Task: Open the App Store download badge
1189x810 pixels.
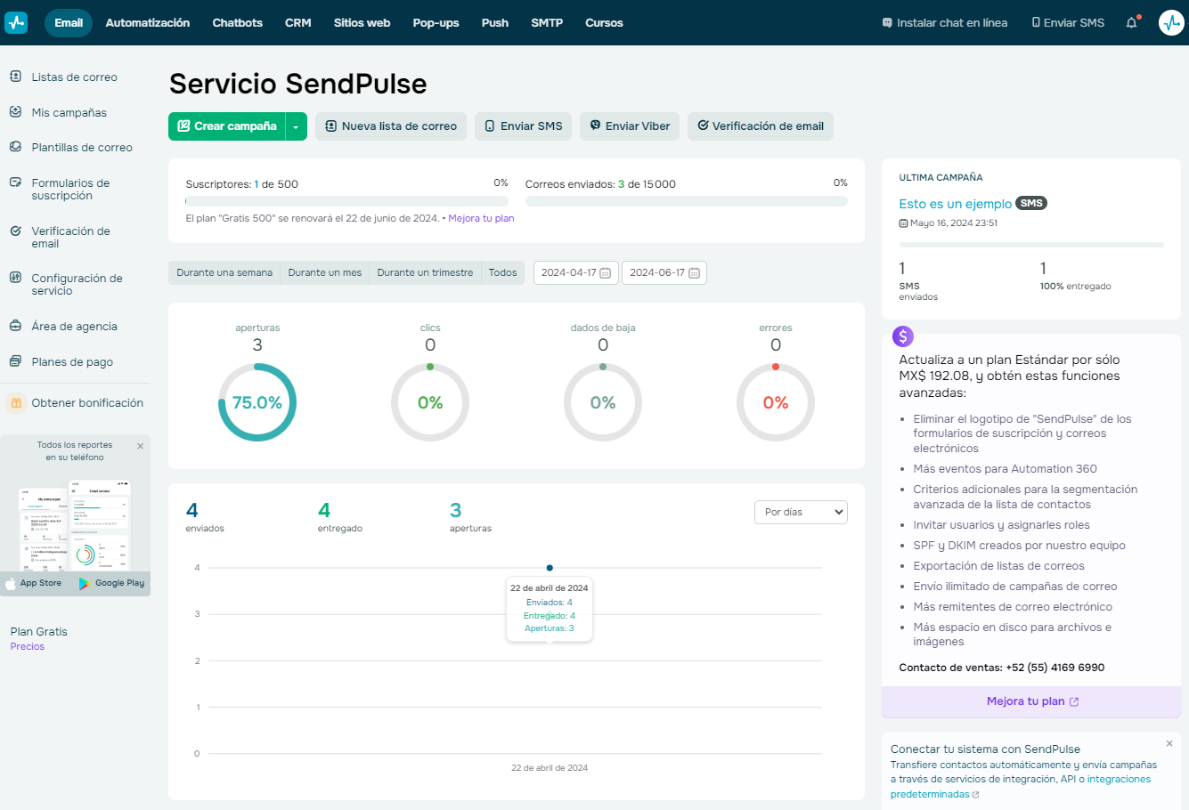Action: (34, 583)
